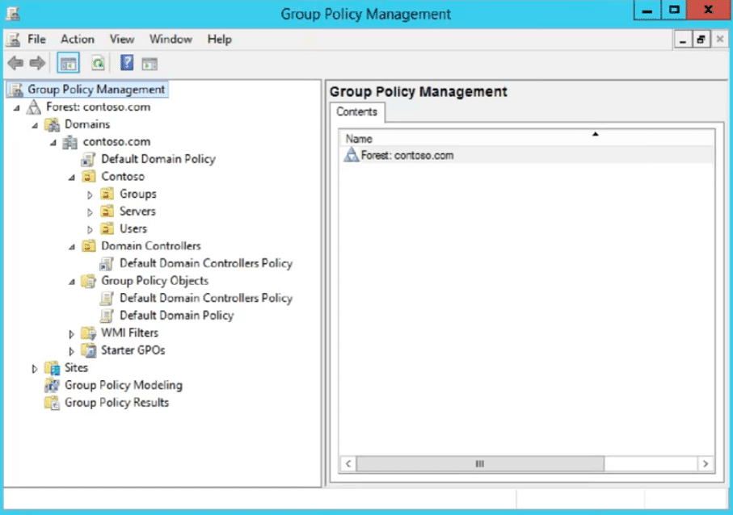Minimize the inner MDI child window

coord(683,40)
